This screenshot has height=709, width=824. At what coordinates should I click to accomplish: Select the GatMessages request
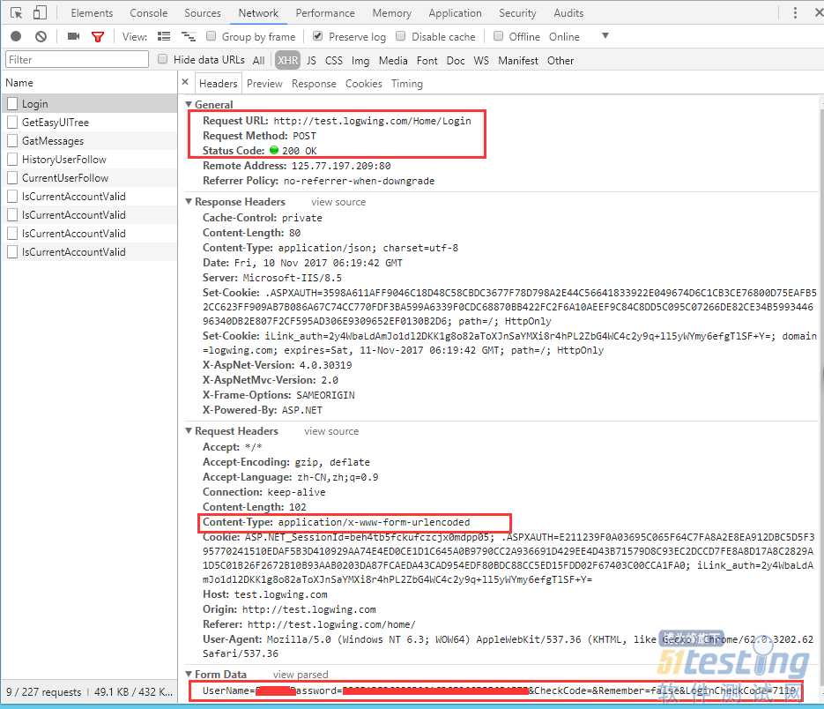[x=89, y=140]
